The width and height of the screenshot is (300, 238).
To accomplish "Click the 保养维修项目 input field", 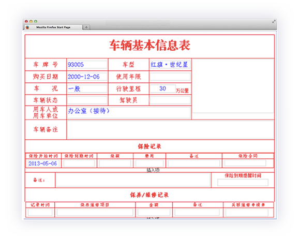I will [x=95, y=212].
